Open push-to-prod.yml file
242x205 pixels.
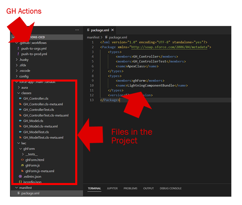click(x=34, y=54)
